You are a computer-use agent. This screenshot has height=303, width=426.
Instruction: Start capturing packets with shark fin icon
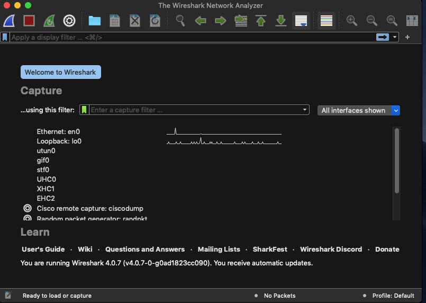tap(9, 21)
